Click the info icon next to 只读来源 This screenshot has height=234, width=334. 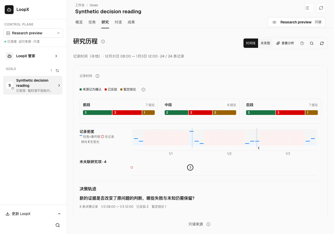208,224
